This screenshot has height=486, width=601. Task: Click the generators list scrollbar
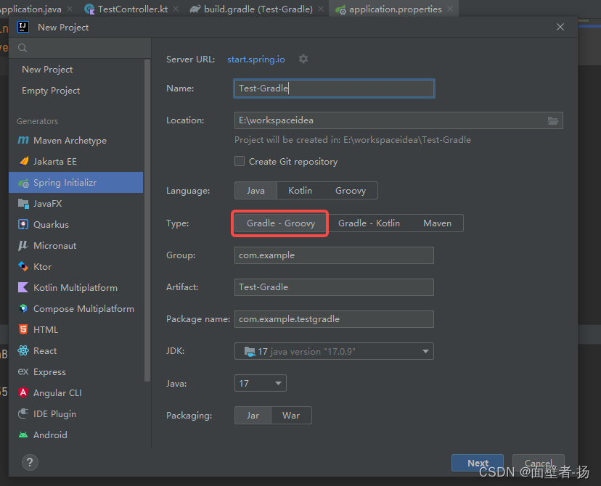pyautogui.click(x=147, y=221)
